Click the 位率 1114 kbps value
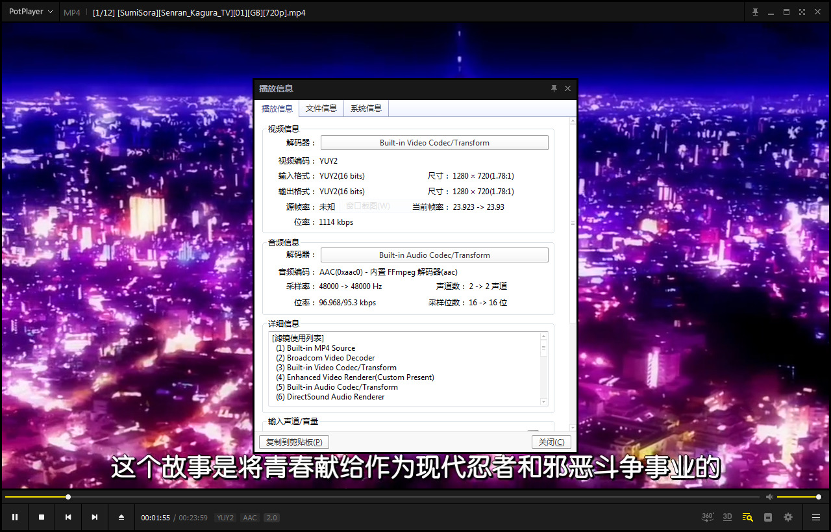Viewport: 831px width, 532px height. (x=336, y=222)
